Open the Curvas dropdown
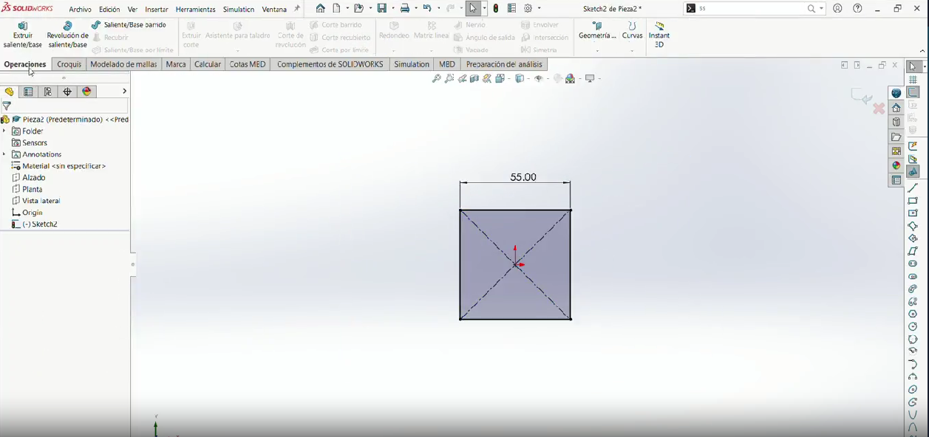The image size is (929, 437). tap(632, 35)
